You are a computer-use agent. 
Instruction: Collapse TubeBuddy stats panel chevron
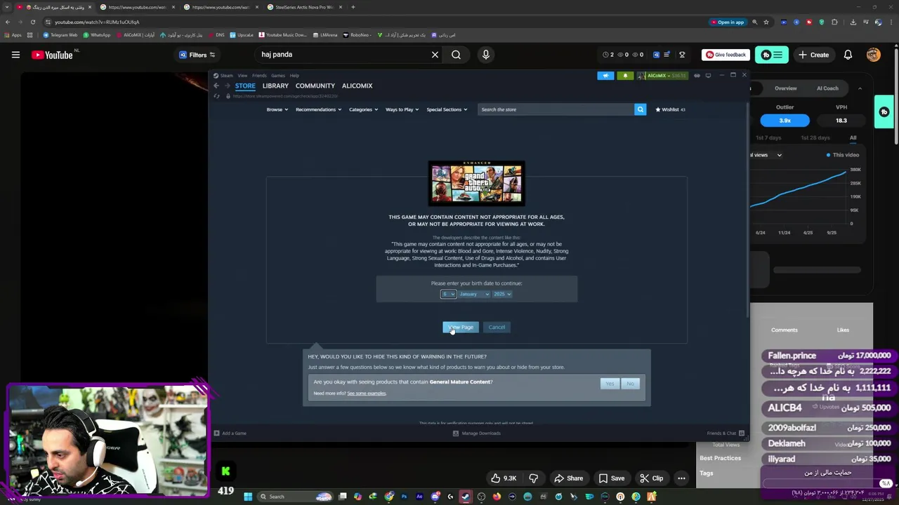point(860,88)
